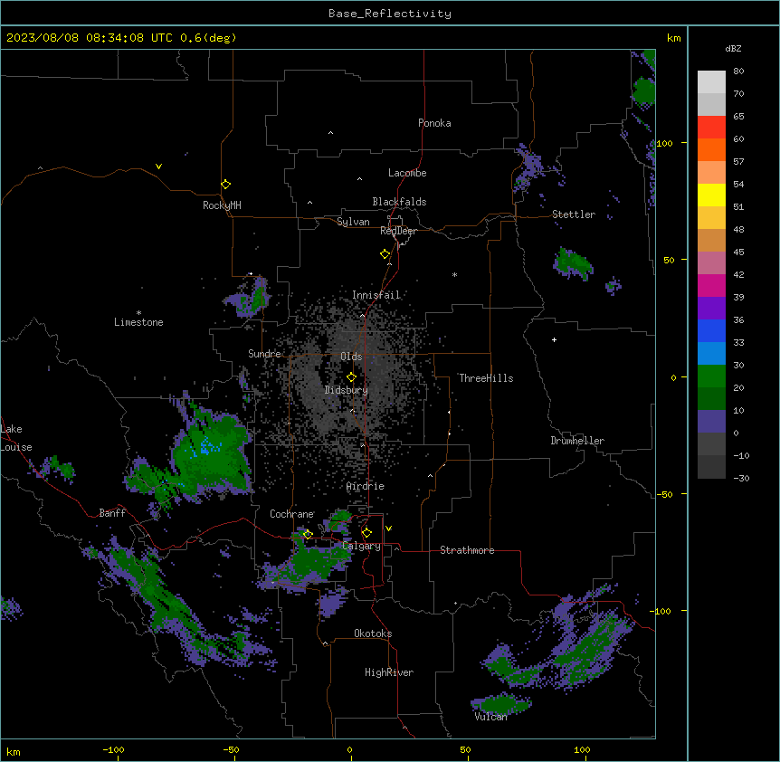Screen dimensions: 780x762
Task: Click the Airdrie label
Action: pyautogui.click(x=366, y=486)
